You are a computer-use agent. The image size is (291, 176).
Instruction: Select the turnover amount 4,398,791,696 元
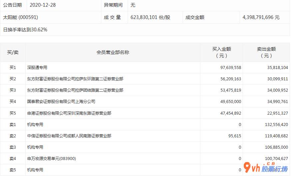click(x=261, y=17)
